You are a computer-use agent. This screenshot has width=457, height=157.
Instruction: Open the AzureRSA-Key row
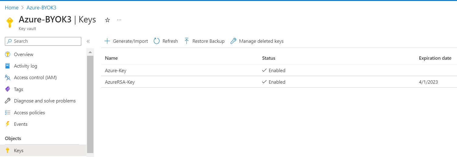tap(279, 82)
